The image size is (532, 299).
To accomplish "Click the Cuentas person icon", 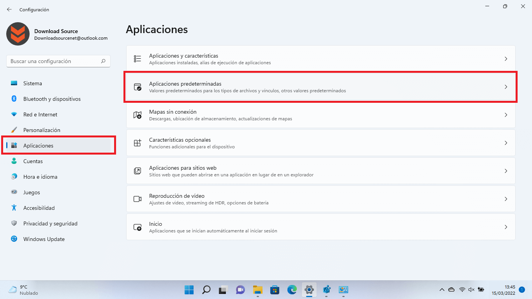I will click(14, 161).
